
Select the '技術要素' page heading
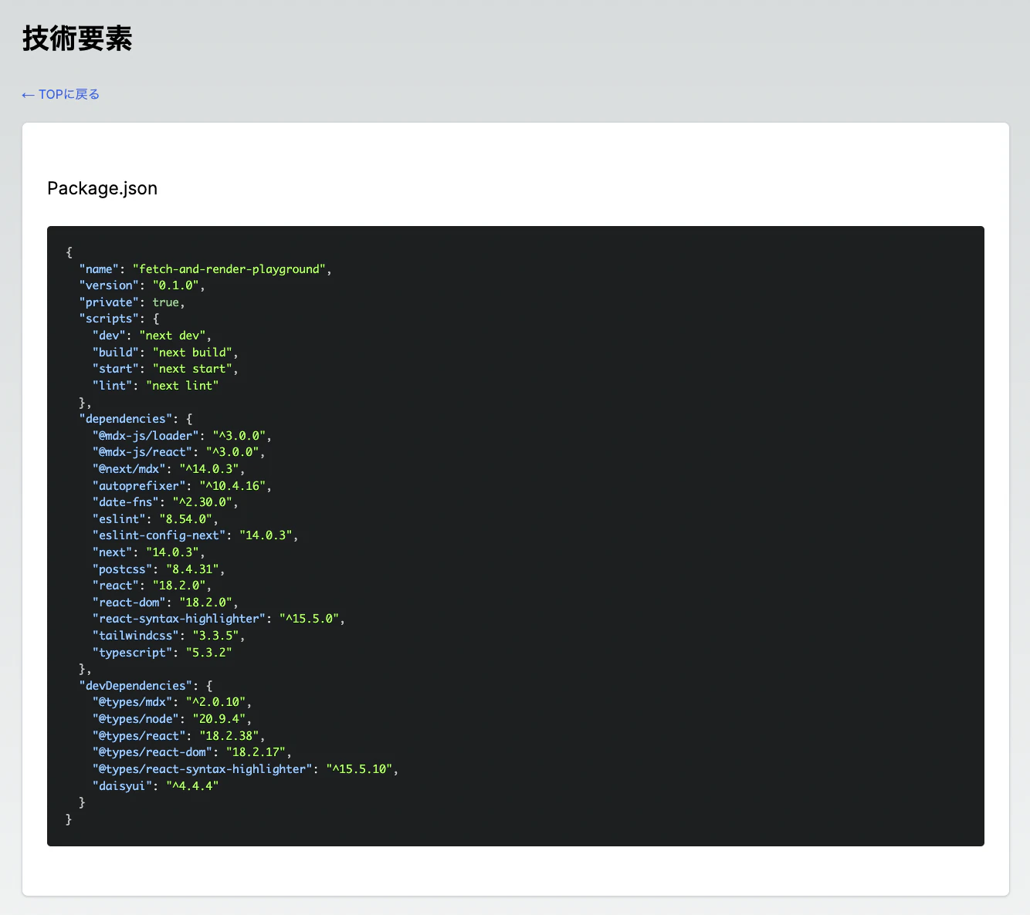77,39
